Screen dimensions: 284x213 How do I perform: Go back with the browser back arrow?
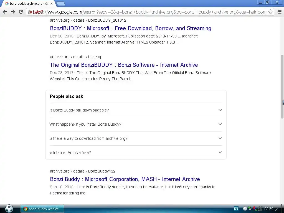[x=5, y=12]
